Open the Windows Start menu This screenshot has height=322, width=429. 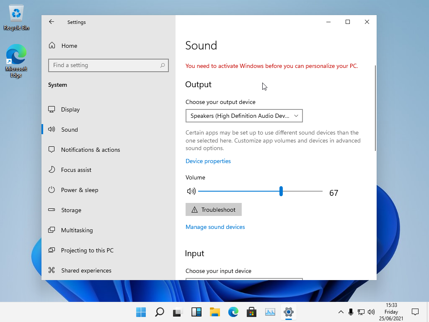[x=141, y=312]
